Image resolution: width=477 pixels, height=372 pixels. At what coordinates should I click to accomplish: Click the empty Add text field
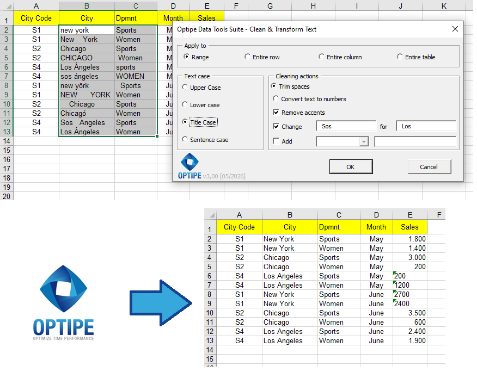(415, 141)
